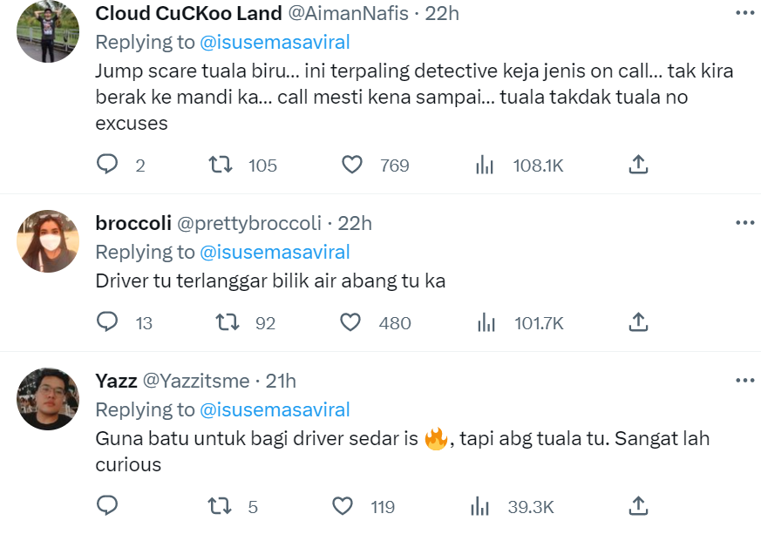Share Cloud CuCKoo Land's tweet
761x534 pixels.
pyautogui.click(x=637, y=164)
